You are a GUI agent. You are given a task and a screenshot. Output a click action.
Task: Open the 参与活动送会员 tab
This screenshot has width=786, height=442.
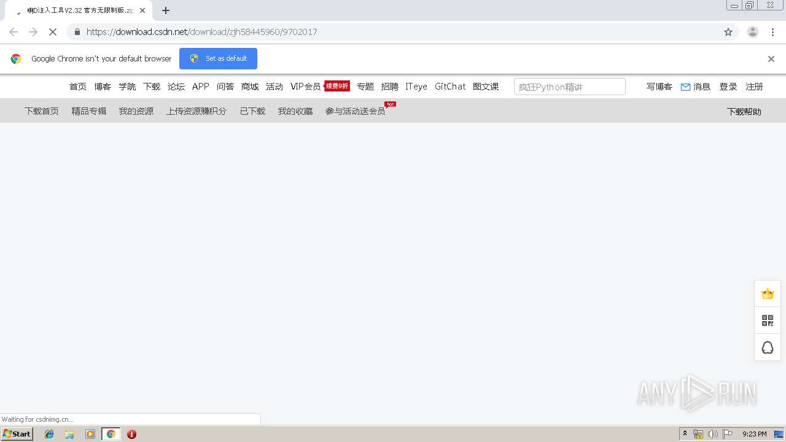tap(356, 111)
